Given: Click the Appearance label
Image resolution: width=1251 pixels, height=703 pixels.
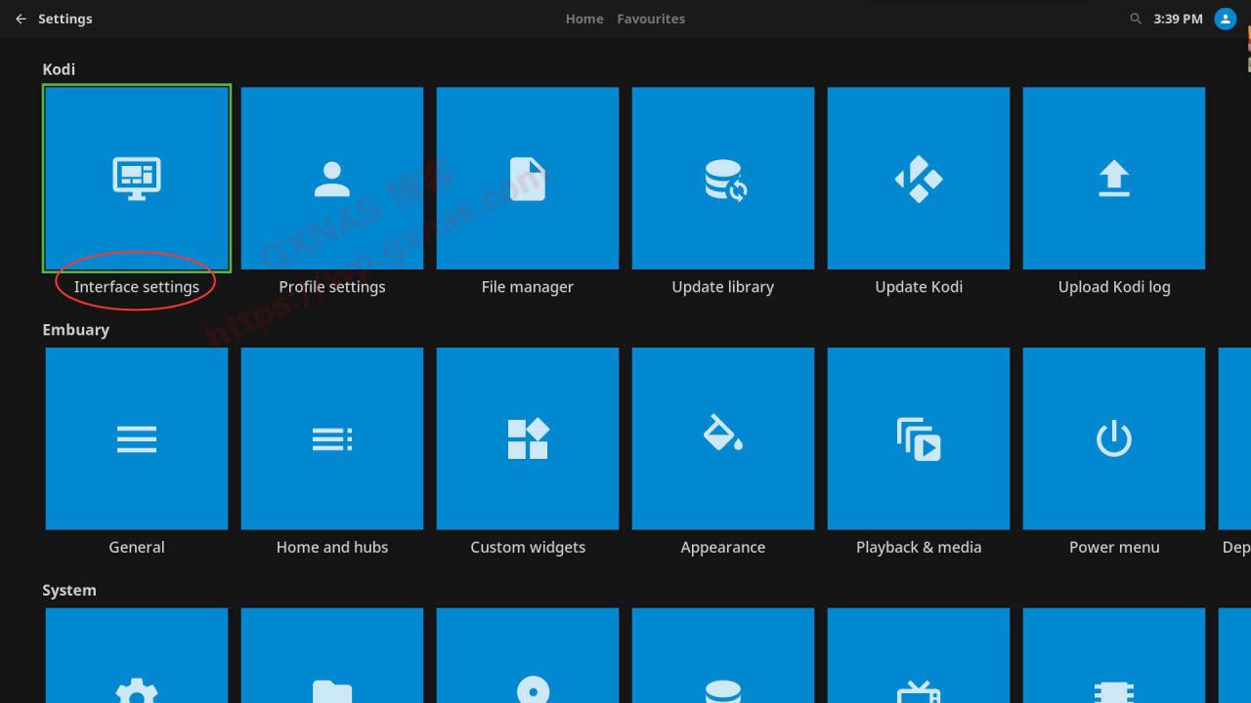Looking at the screenshot, I should pyautogui.click(x=723, y=548).
